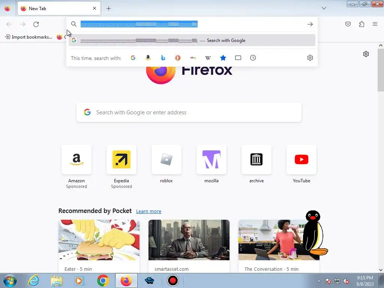Click the Firefox View icon left of tabs

(7, 8)
